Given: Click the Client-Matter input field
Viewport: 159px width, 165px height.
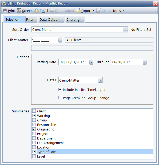Looking at the screenshot, I should pyautogui.click(x=45, y=40).
